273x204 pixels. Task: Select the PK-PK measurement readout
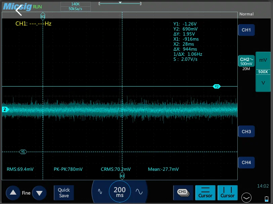pos(68,169)
